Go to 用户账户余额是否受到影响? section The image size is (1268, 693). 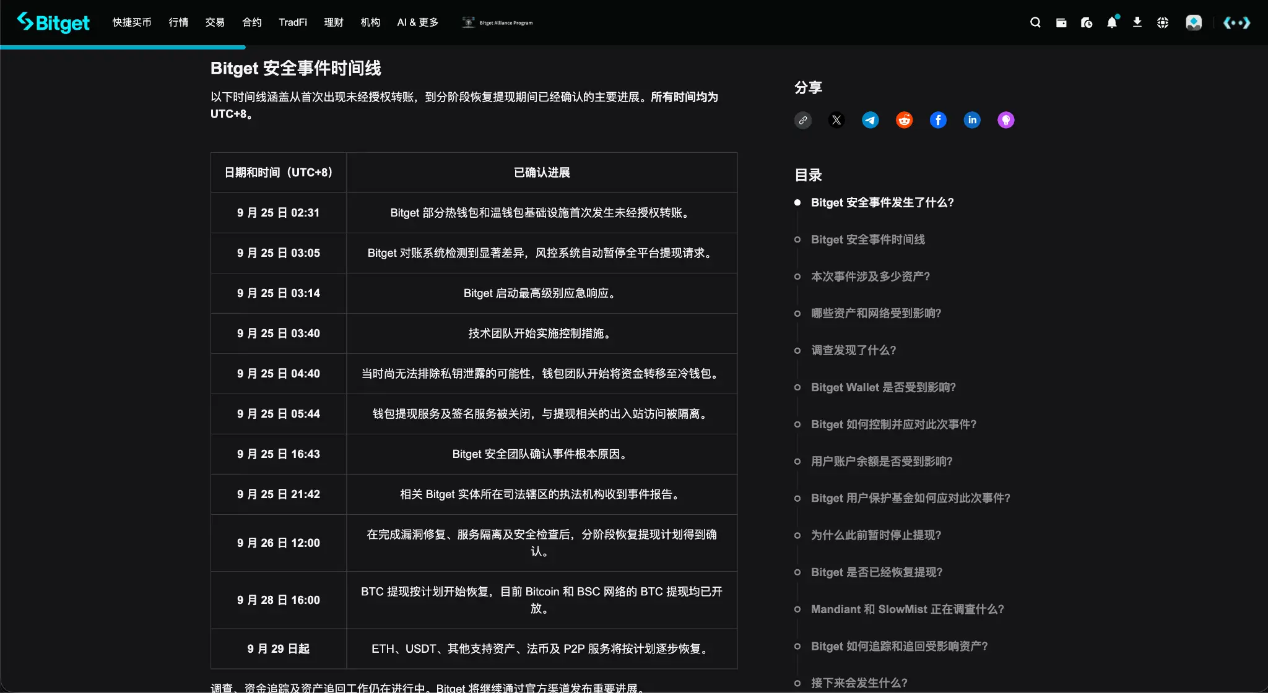(x=882, y=462)
